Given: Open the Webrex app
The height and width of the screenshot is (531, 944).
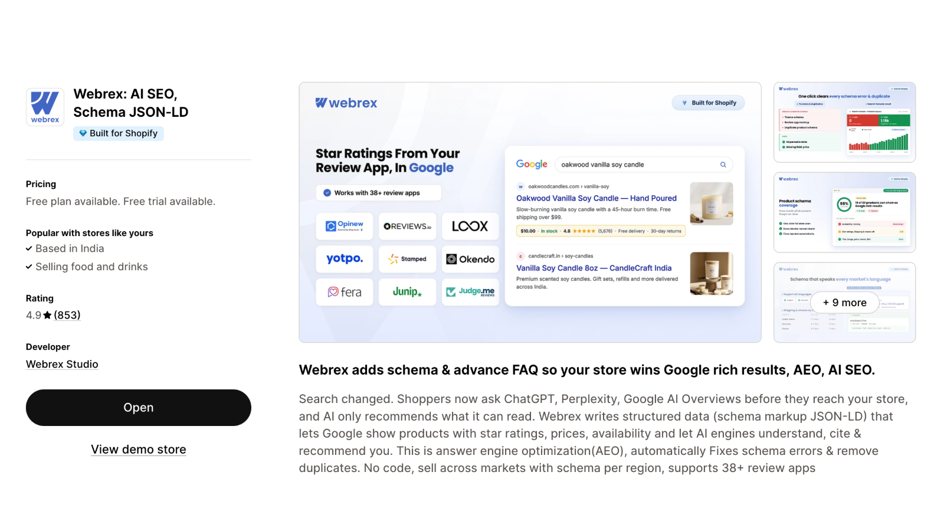Looking at the screenshot, I should [139, 408].
